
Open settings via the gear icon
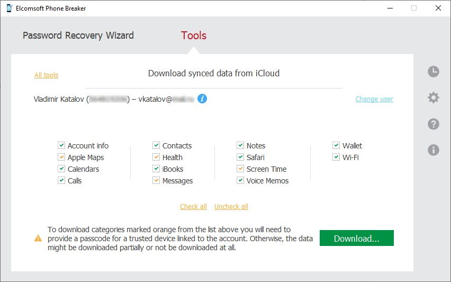click(x=434, y=98)
